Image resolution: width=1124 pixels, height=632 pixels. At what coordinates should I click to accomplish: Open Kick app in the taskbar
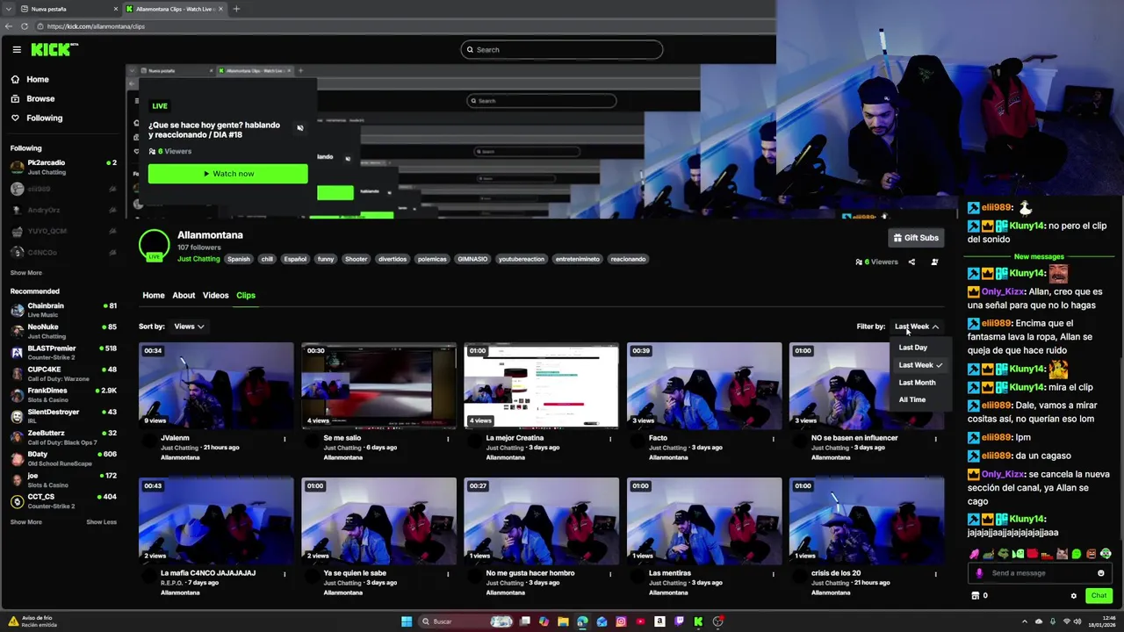click(x=698, y=621)
